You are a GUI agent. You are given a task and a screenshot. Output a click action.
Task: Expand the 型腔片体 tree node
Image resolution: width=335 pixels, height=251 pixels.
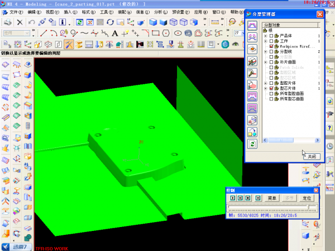coord(266,83)
